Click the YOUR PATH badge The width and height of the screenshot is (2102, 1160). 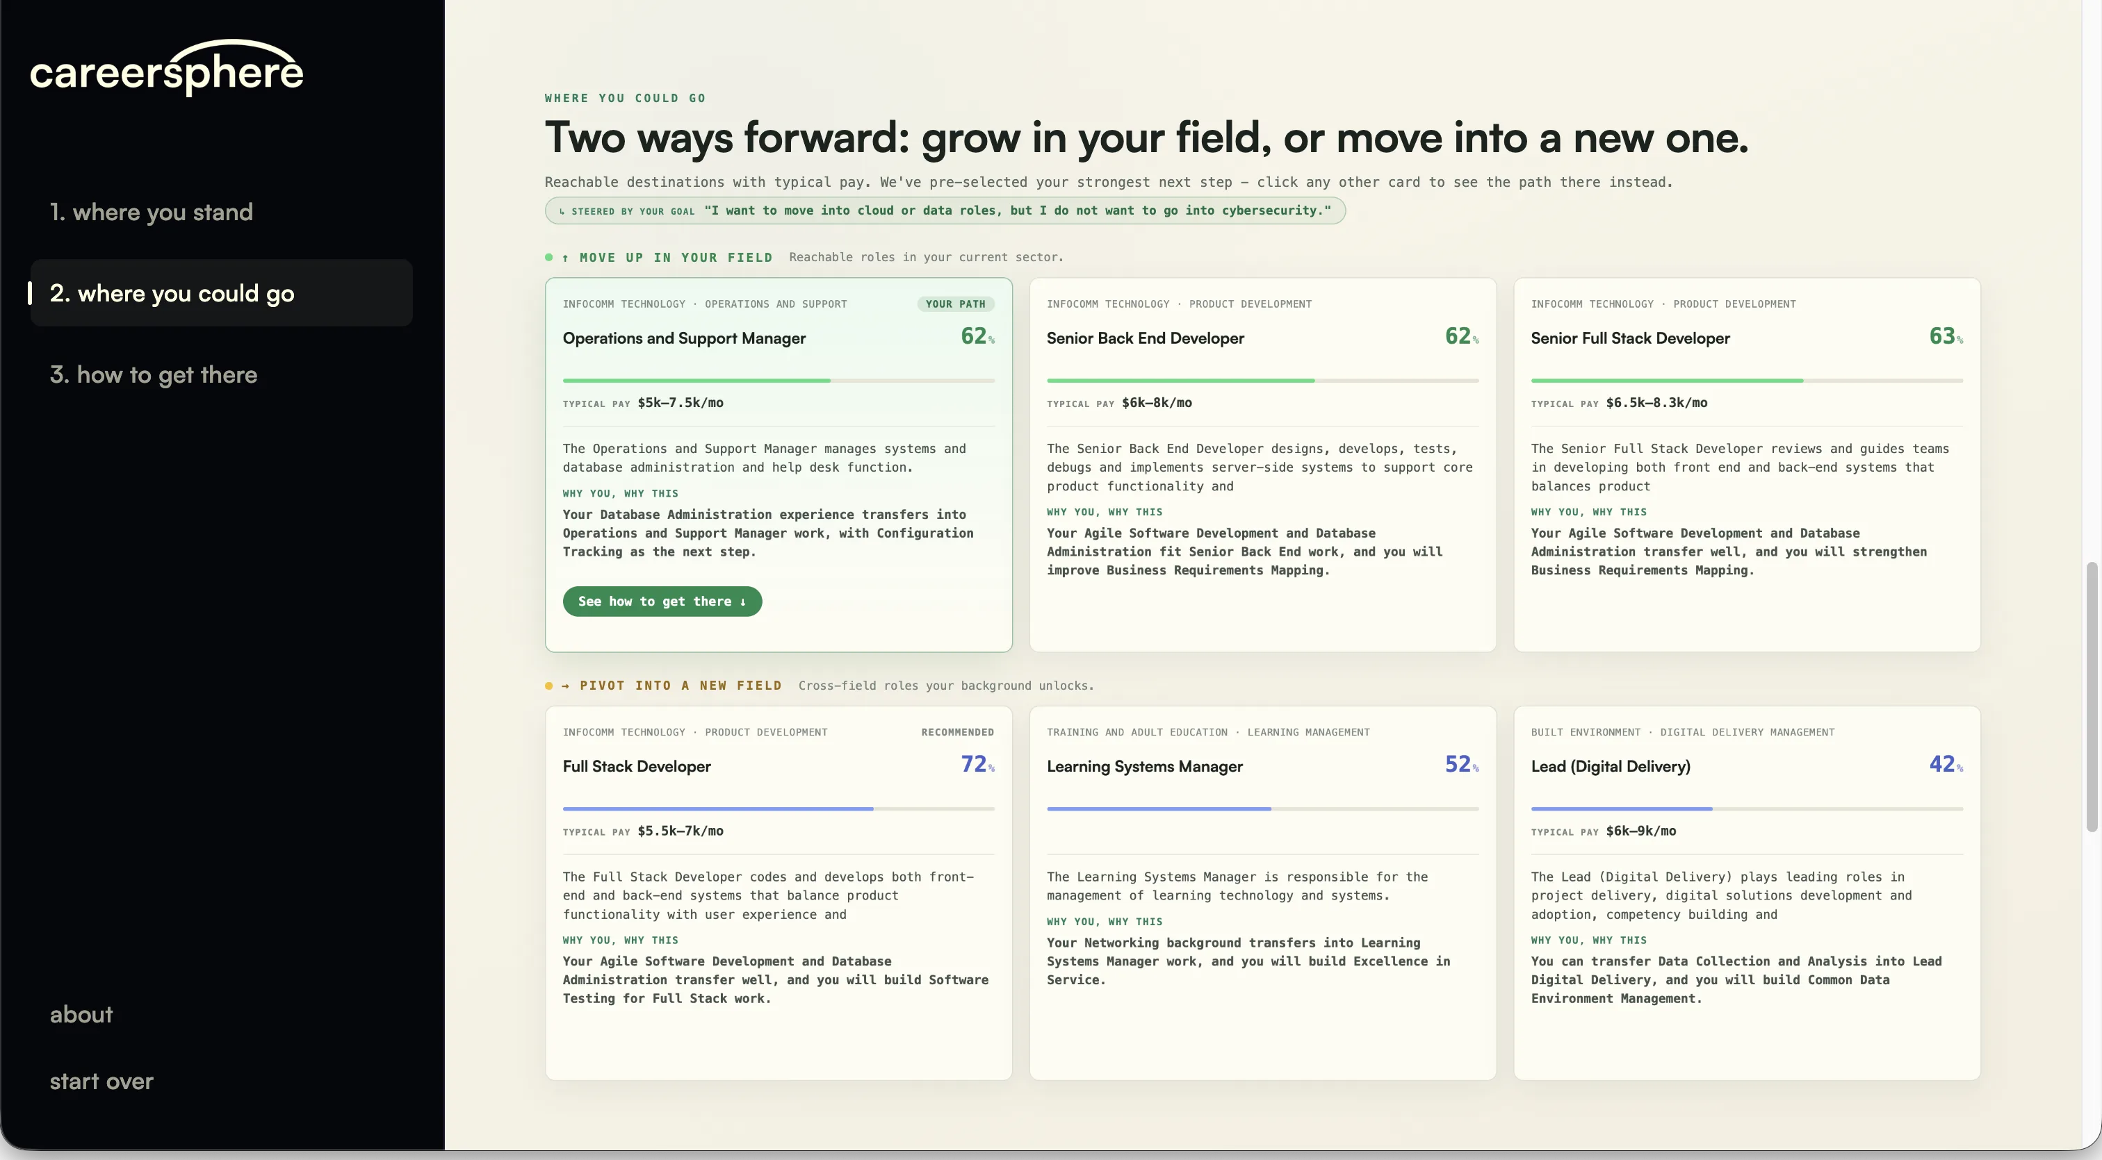pos(956,304)
